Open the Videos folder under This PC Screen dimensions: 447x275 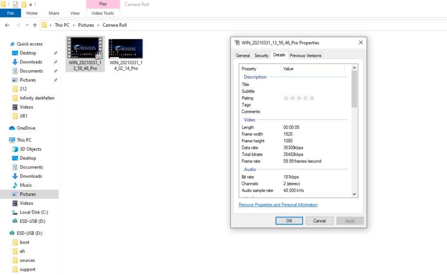pyautogui.click(x=26, y=203)
